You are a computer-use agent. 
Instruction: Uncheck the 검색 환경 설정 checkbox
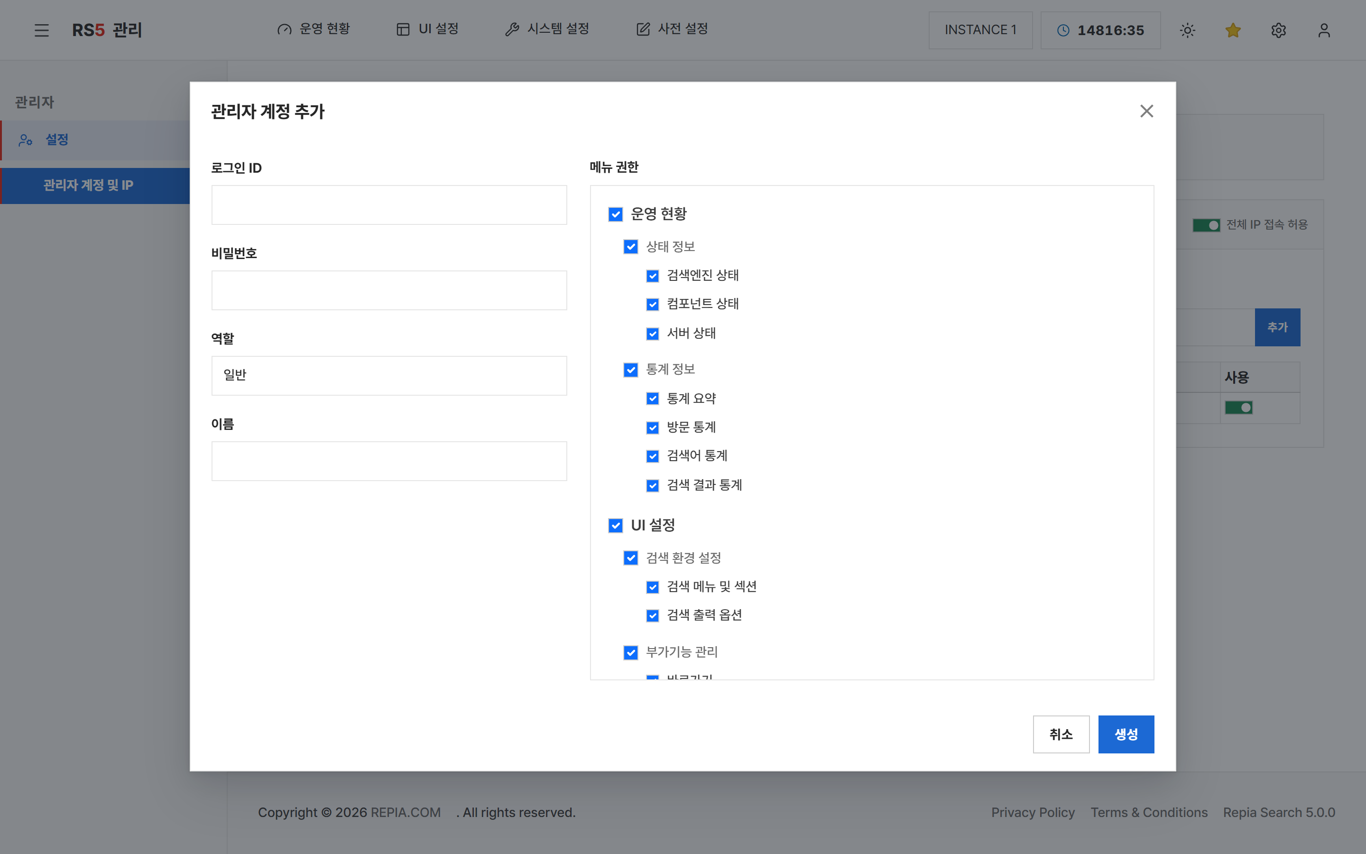[x=630, y=558]
